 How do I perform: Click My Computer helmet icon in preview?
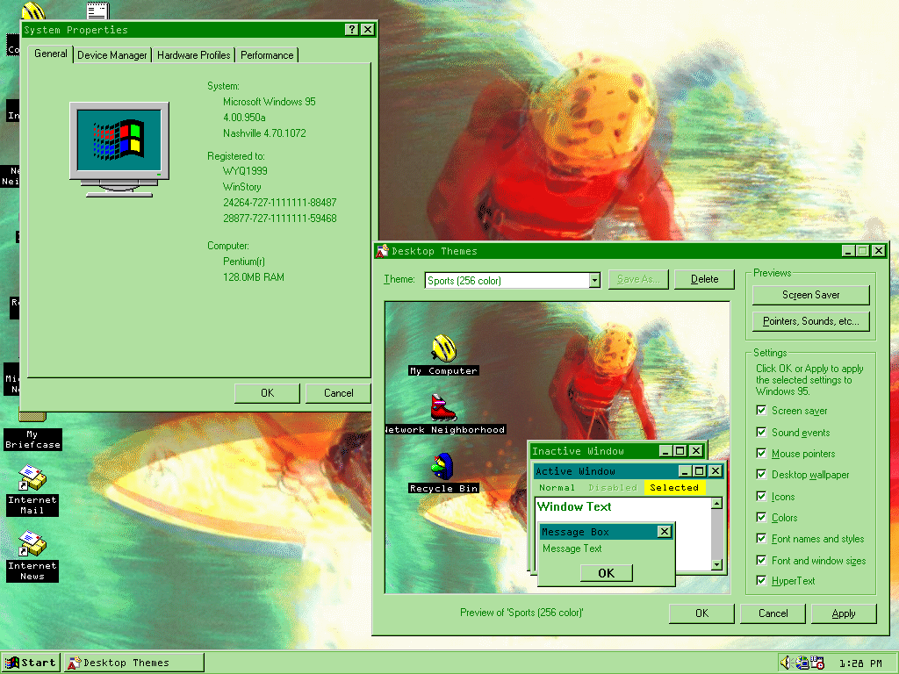[x=443, y=348]
